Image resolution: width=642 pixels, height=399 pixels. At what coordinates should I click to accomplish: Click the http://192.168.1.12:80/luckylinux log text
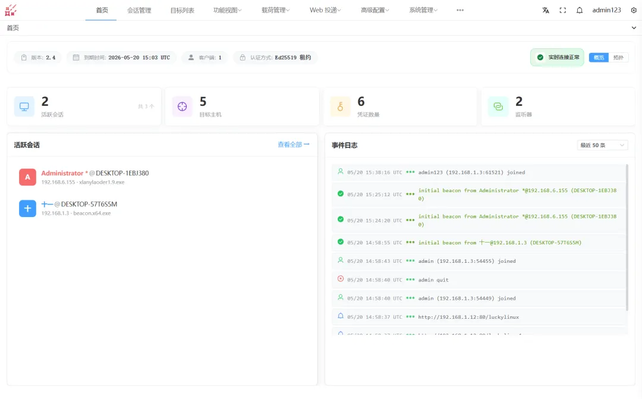[468, 317]
